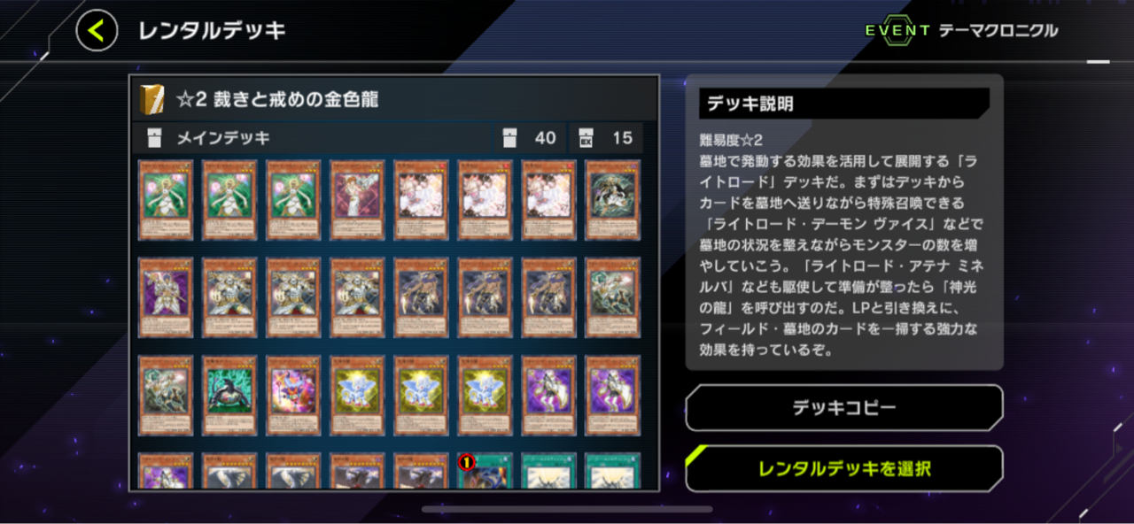
Task: Open the last card in the top row
Action: coord(612,200)
